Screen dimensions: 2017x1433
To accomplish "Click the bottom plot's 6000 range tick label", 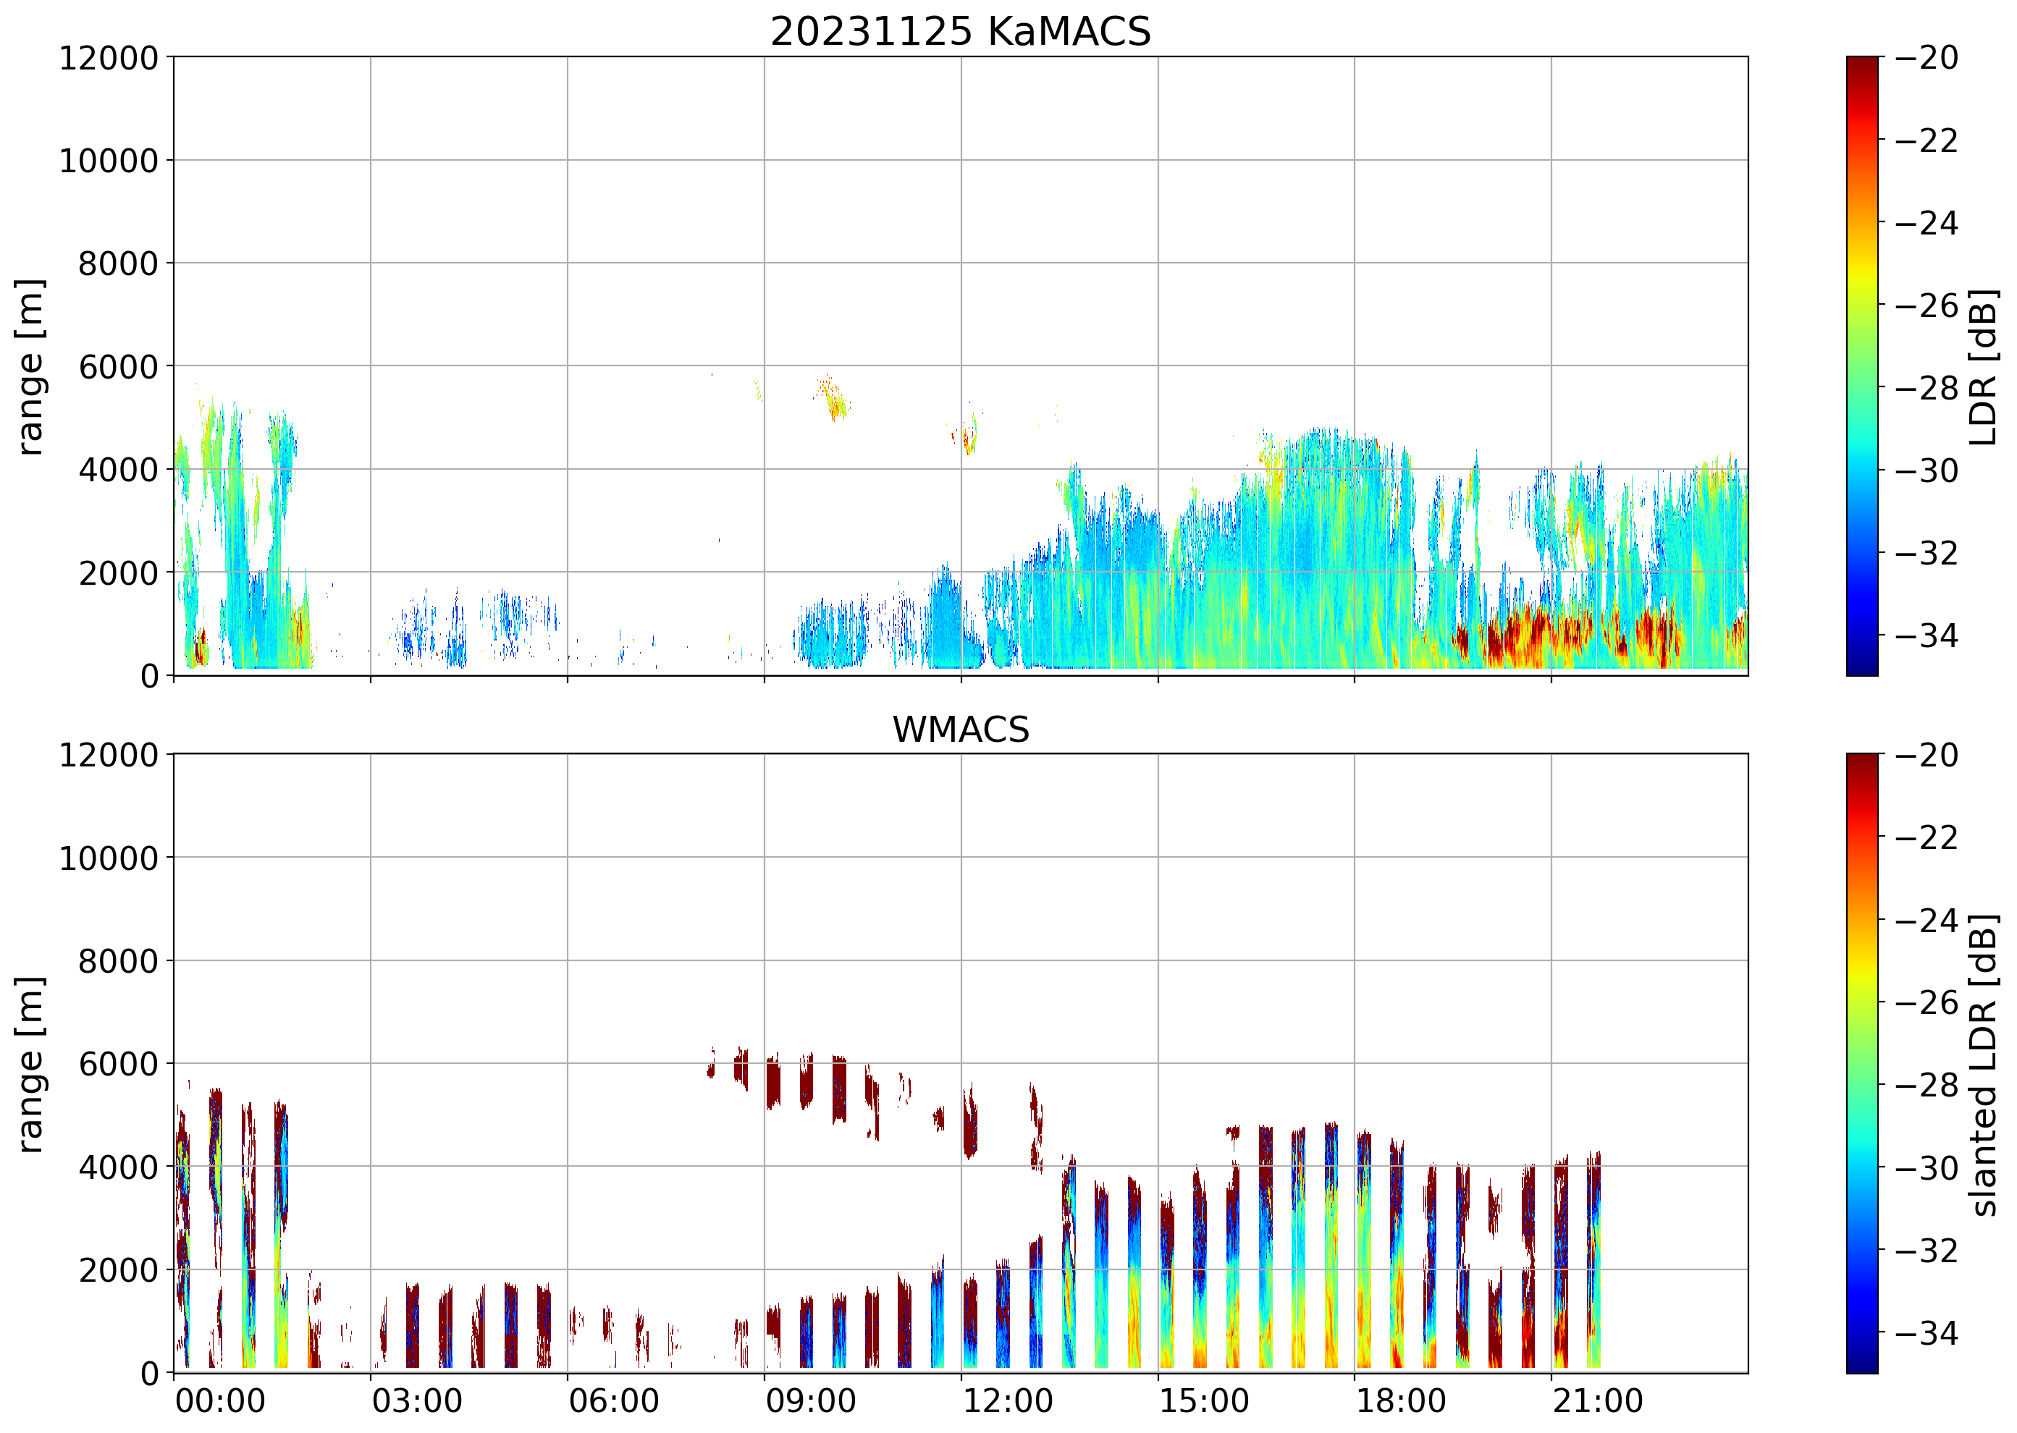I will [118, 1064].
